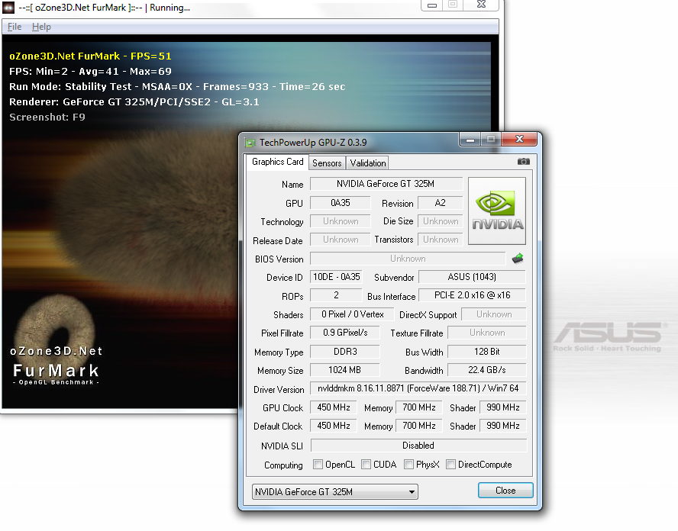Toggle the OpenCL checkbox
This screenshot has height=531, width=678.
click(x=318, y=465)
